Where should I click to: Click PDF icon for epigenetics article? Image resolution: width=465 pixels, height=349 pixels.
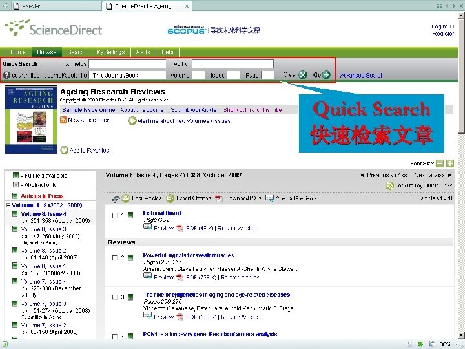tap(180, 317)
